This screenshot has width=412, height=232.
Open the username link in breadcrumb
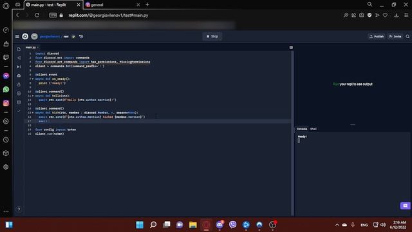pyautogui.click(x=50, y=37)
